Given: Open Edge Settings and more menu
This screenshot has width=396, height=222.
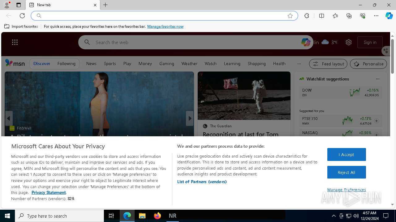Looking at the screenshot, I should pos(376,16).
